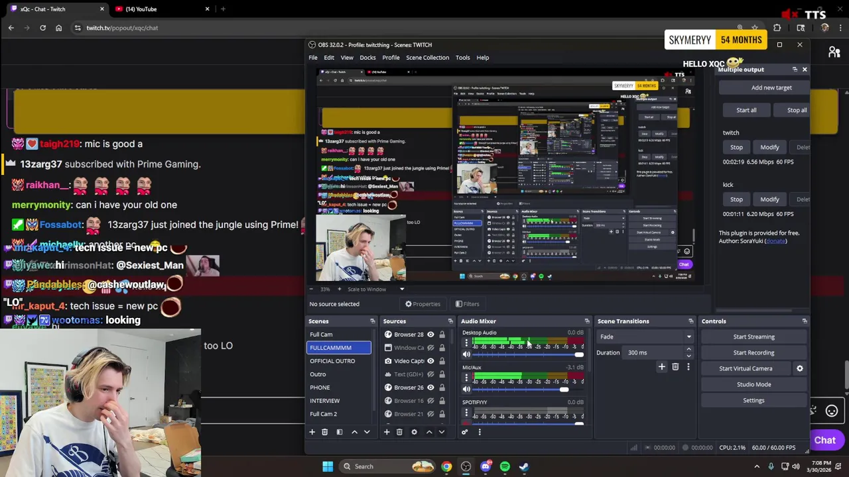
Task: Open transition properties three-dot menu
Action: (688, 366)
